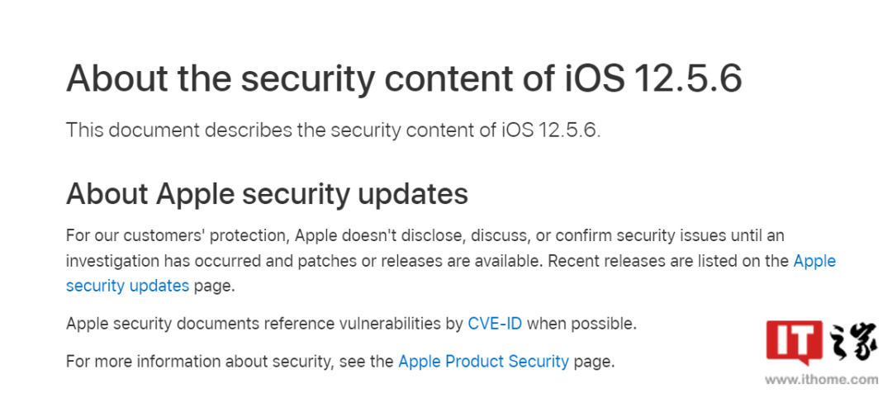Click the www.ithome.com watermark text
Image resolution: width=892 pixels, height=398 pixels.
tap(822, 379)
